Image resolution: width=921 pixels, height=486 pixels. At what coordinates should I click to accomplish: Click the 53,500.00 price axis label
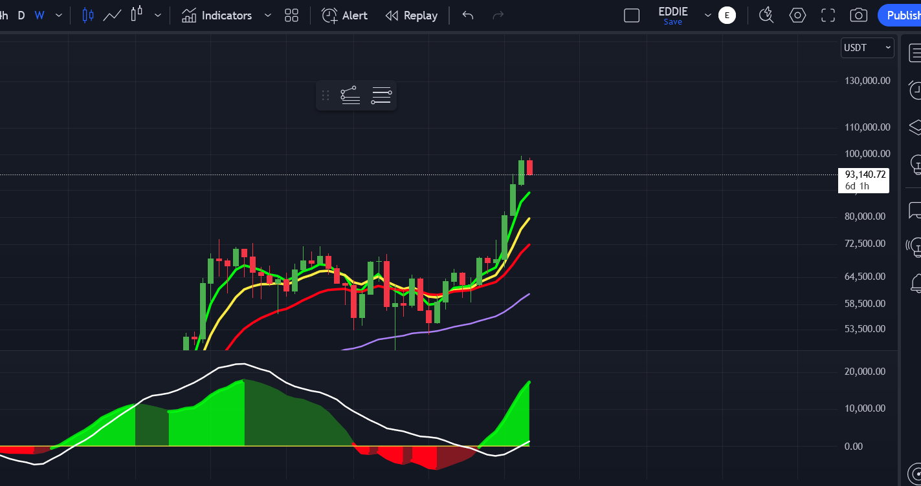(x=865, y=329)
